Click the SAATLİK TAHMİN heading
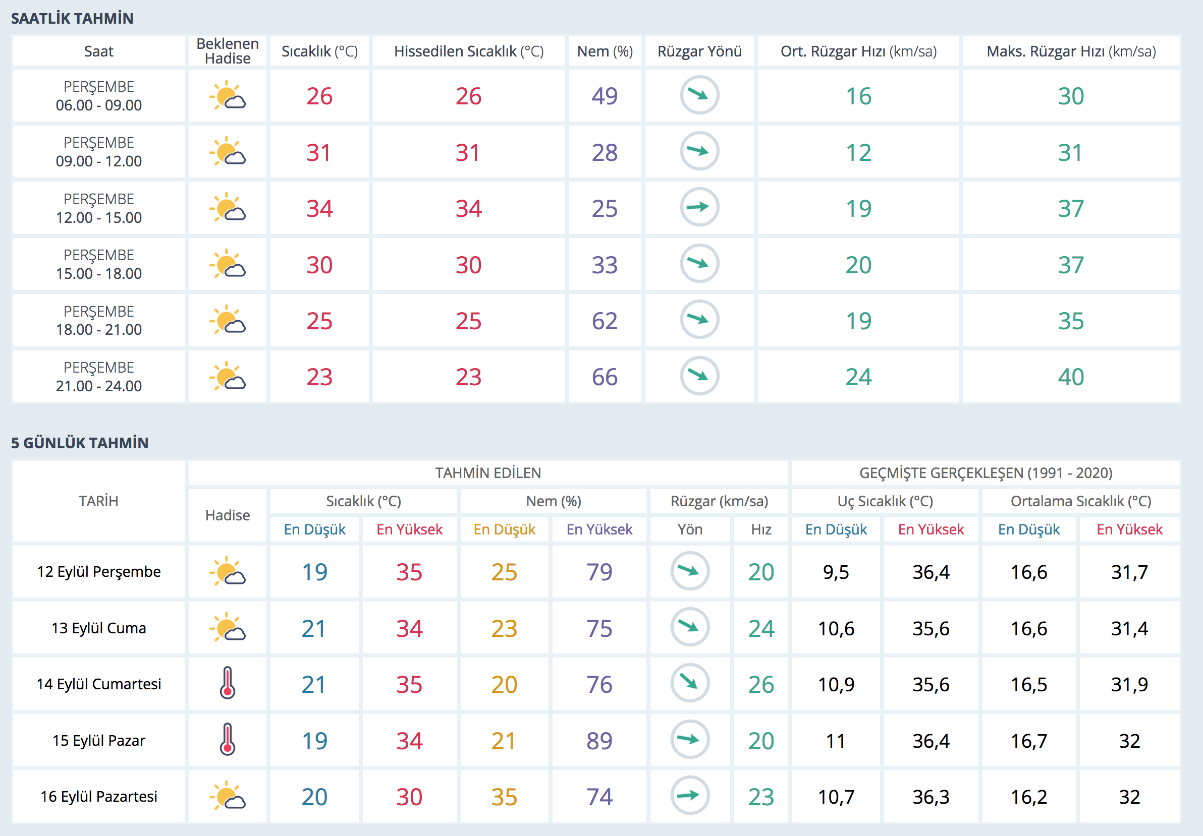Image resolution: width=1203 pixels, height=836 pixels. click(72, 18)
